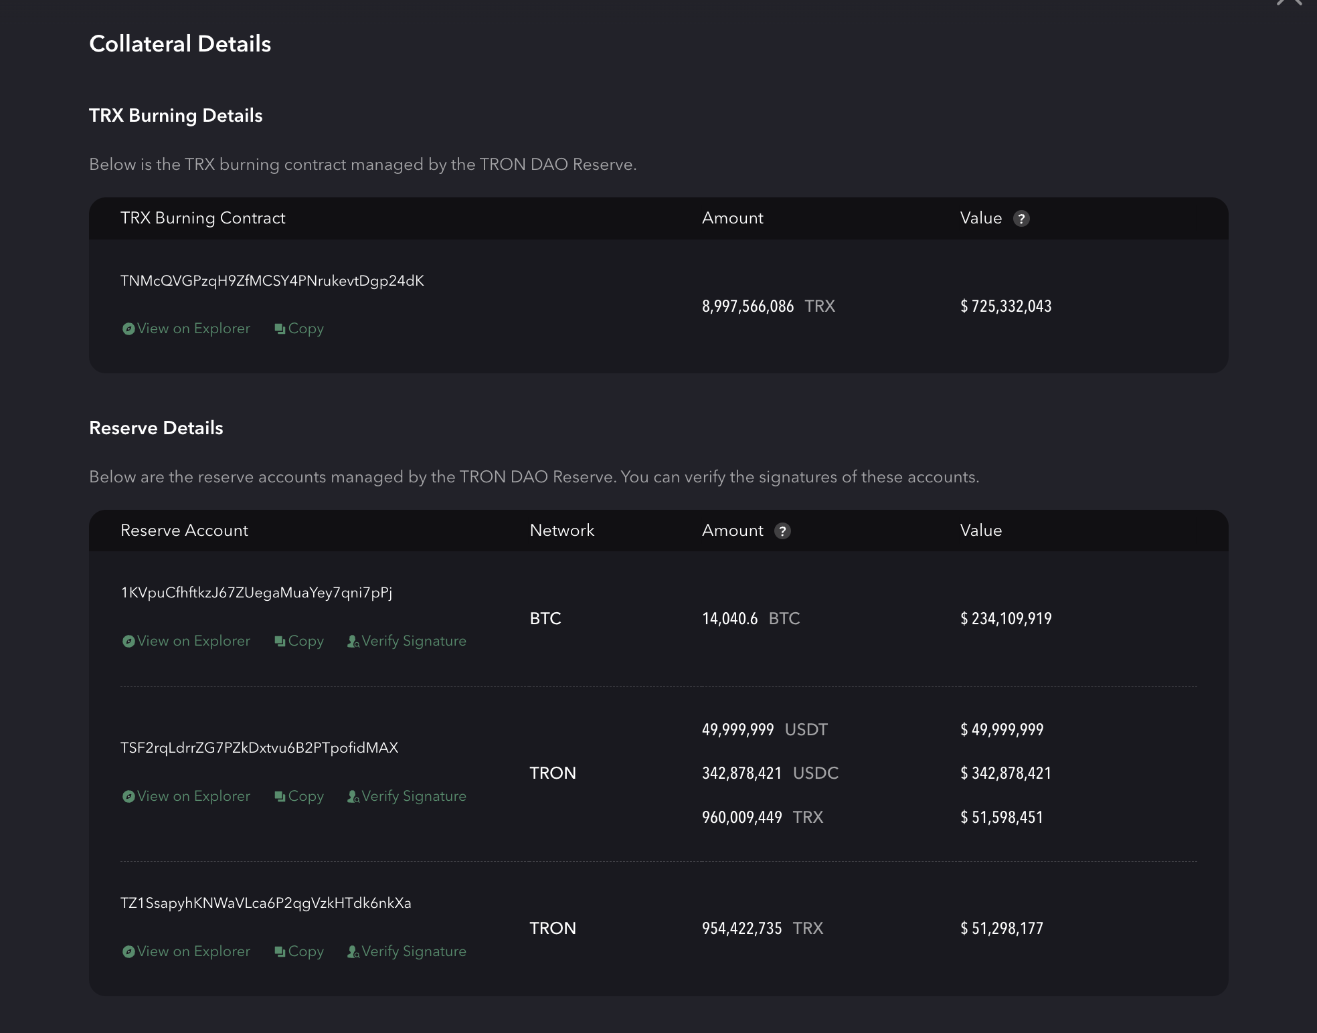
Task: Click the 1KVpuCfhftkz BTC reserve address
Action: [256, 593]
